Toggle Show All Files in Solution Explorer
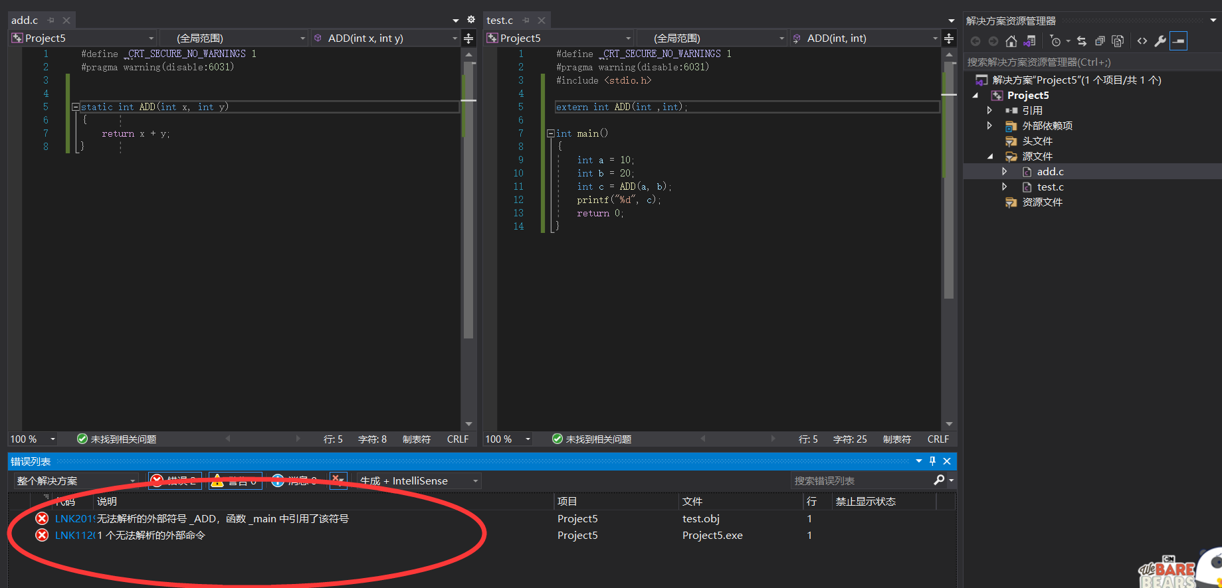The height and width of the screenshot is (588, 1222). coord(1118,41)
